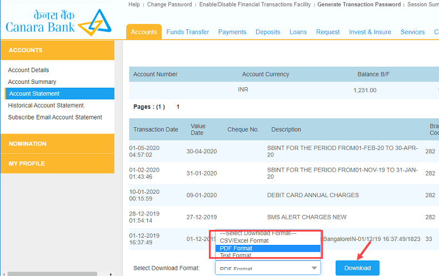Choose ---Select Download Format--- option
The height and width of the screenshot is (276, 439).
click(268, 234)
